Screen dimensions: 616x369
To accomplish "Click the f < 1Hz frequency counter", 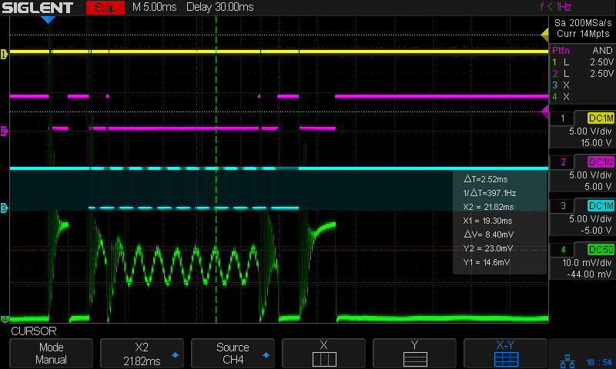I will (555, 7).
